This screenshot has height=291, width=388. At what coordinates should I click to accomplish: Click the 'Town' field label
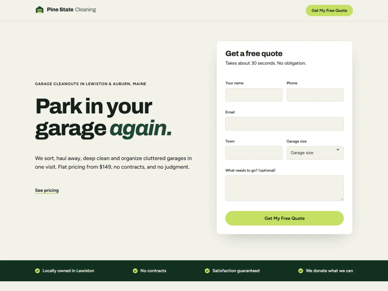(230, 141)
